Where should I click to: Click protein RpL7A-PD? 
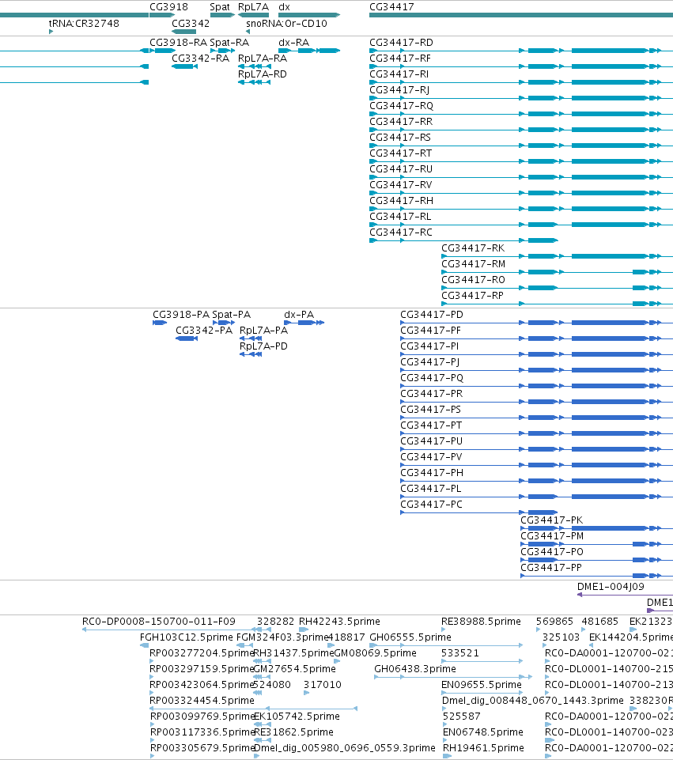point(263,346)
